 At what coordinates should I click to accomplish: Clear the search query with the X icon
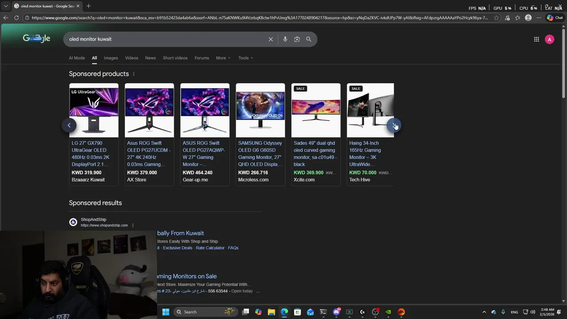[271, 39]
